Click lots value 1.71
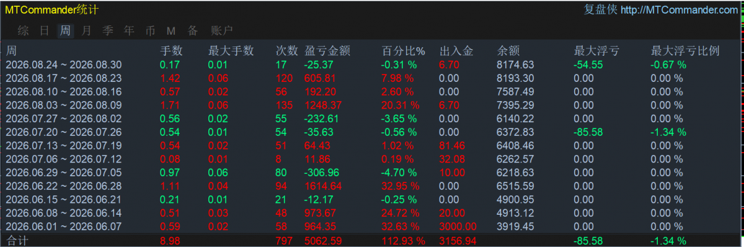This screenshot has height=247, width=744. click(170, 105)
